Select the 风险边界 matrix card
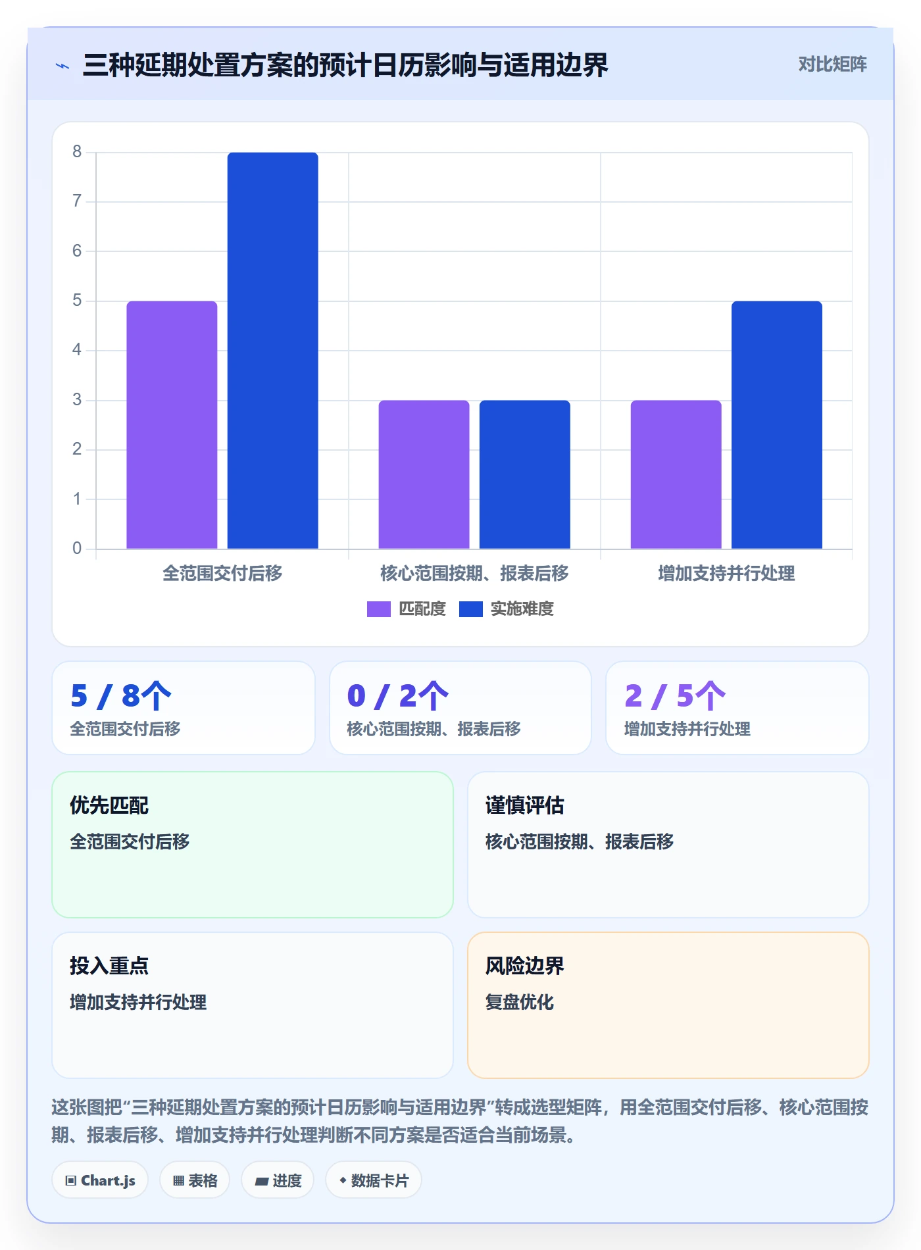This screenshot has width=921, height=1250. tap(668, 1005)
